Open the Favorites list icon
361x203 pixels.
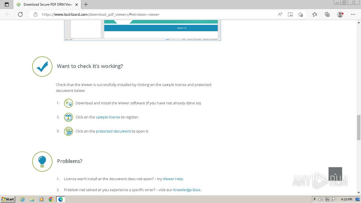pyautogui.click(x=315, y=14)
